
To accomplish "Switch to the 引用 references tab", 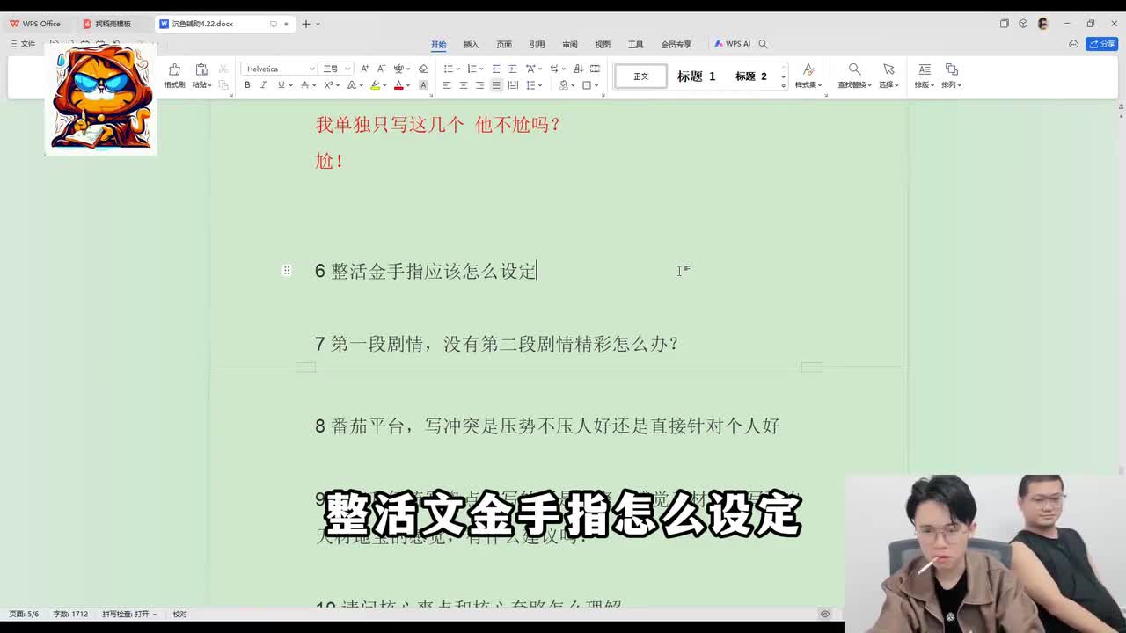I will point(537,44).
